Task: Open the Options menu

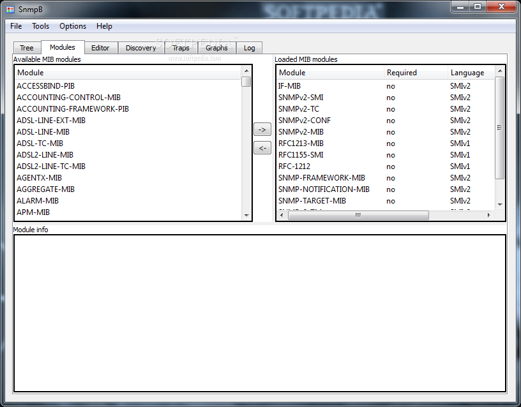Action: [x=73, y=26]
